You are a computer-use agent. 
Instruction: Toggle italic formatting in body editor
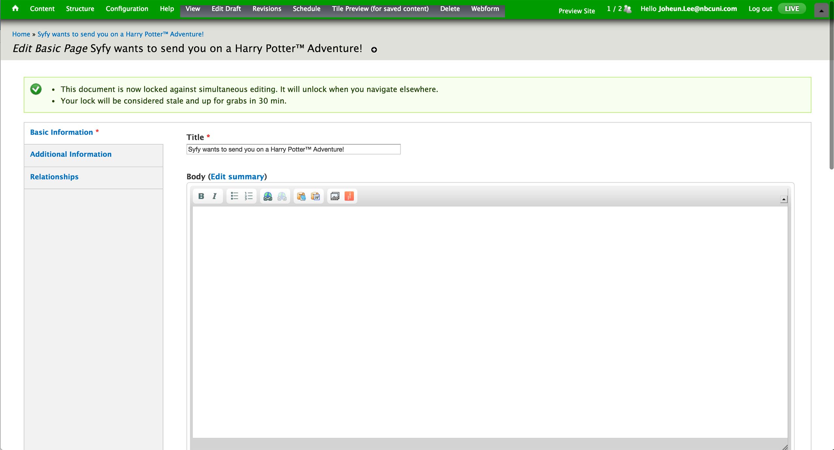pos(214,196)
